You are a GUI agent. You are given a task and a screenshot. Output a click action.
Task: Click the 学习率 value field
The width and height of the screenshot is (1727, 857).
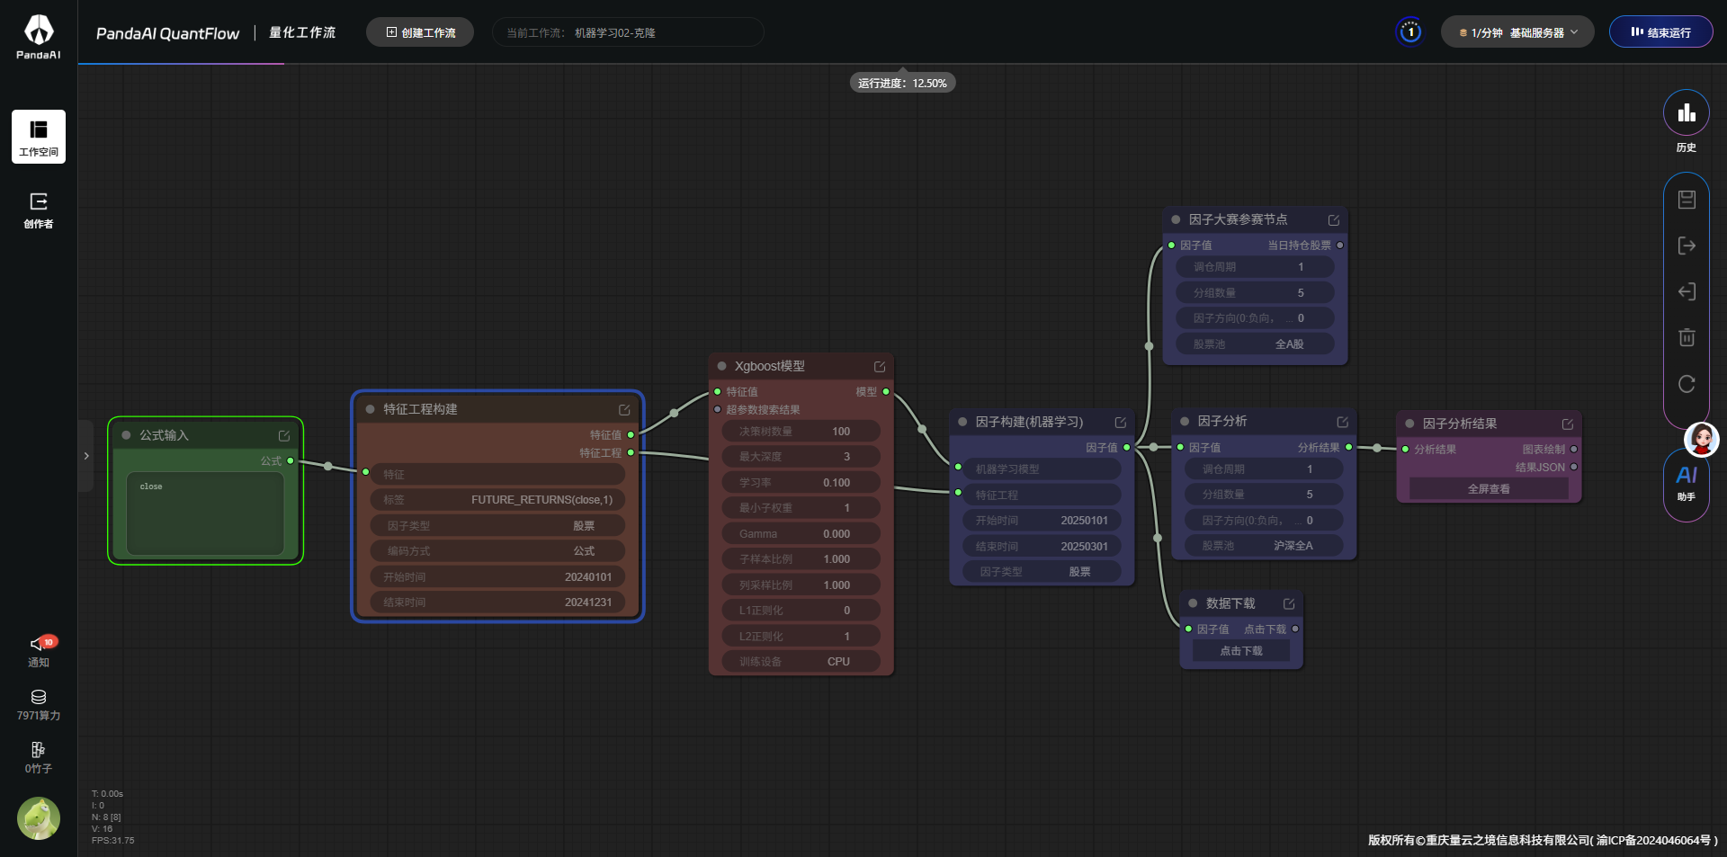801,483
